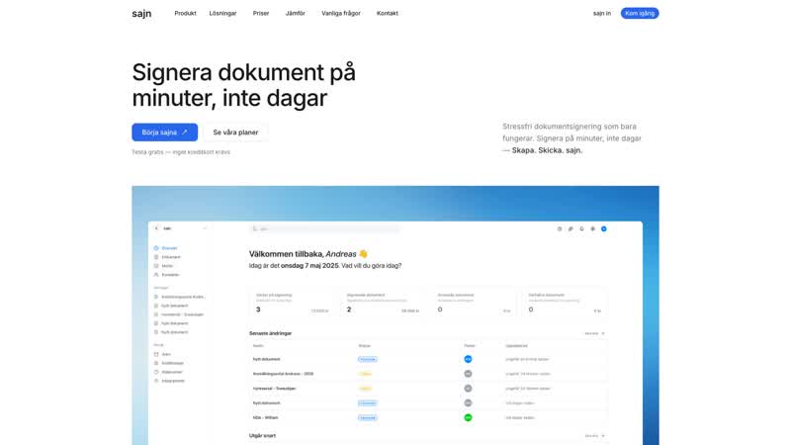This screenshot has width=791, height=445.
Task: Open the Jämför menu item
Action: pos(296,13)
